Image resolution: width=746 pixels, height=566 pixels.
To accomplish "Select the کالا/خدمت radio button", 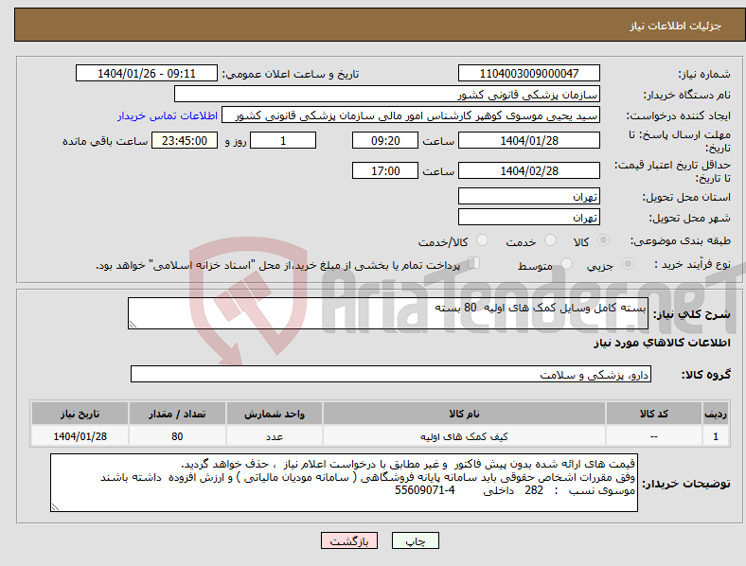I will point(482,240).
